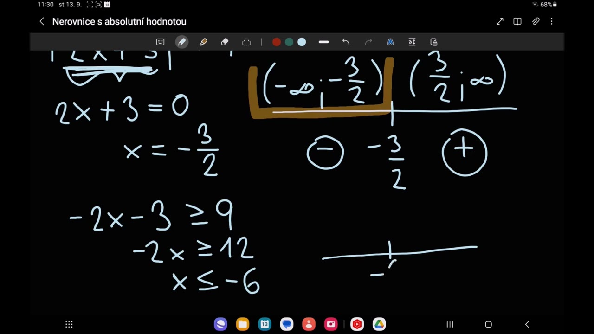Launch Samsung Internet browser from dock

[220, 324]
